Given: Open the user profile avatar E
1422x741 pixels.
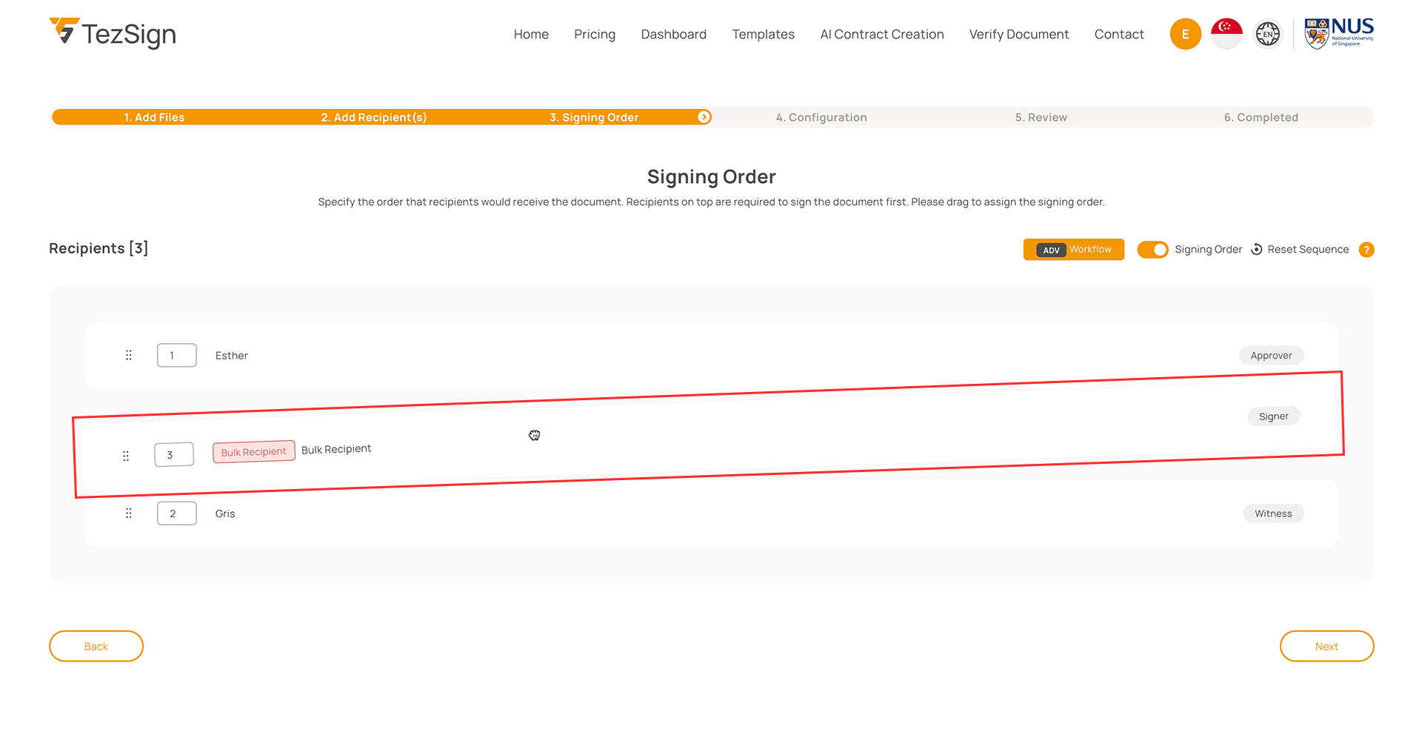Looking at the screenshot, I should coord(1185,34).
